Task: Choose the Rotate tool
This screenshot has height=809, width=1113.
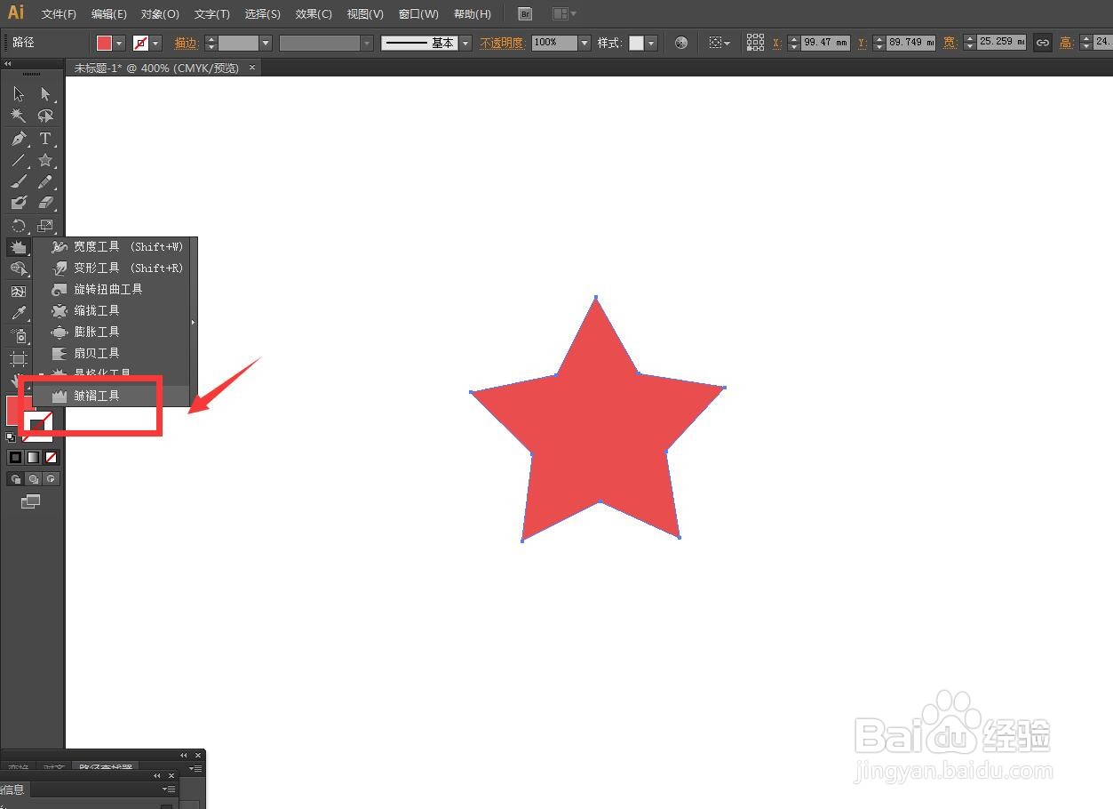Action: (x=18, y=225)
